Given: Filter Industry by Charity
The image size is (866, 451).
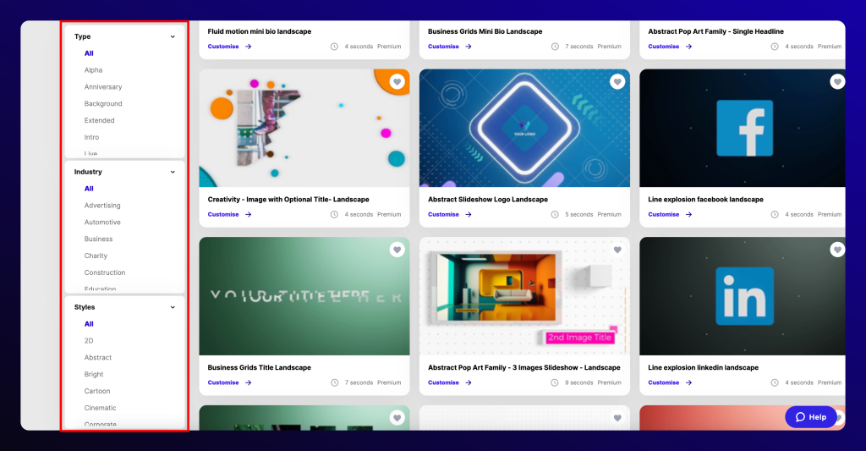Looking at the screenshot, I should click(96, 256).
